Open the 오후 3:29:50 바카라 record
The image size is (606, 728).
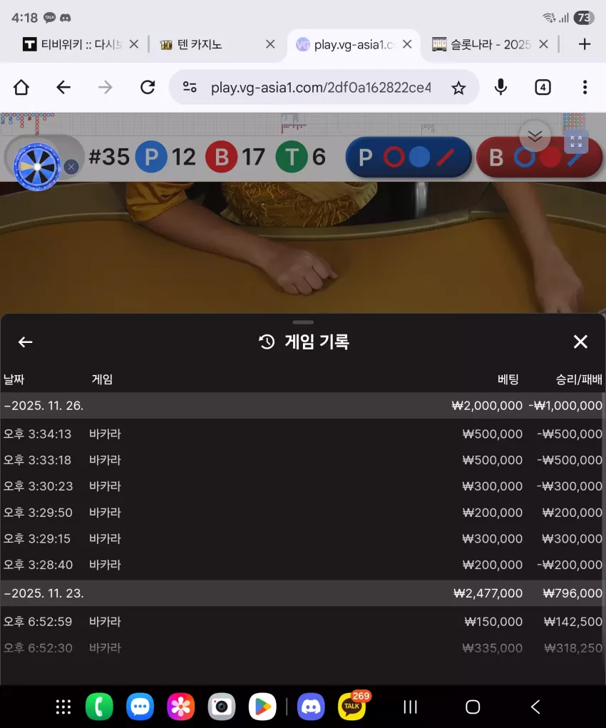coord(302,512)
